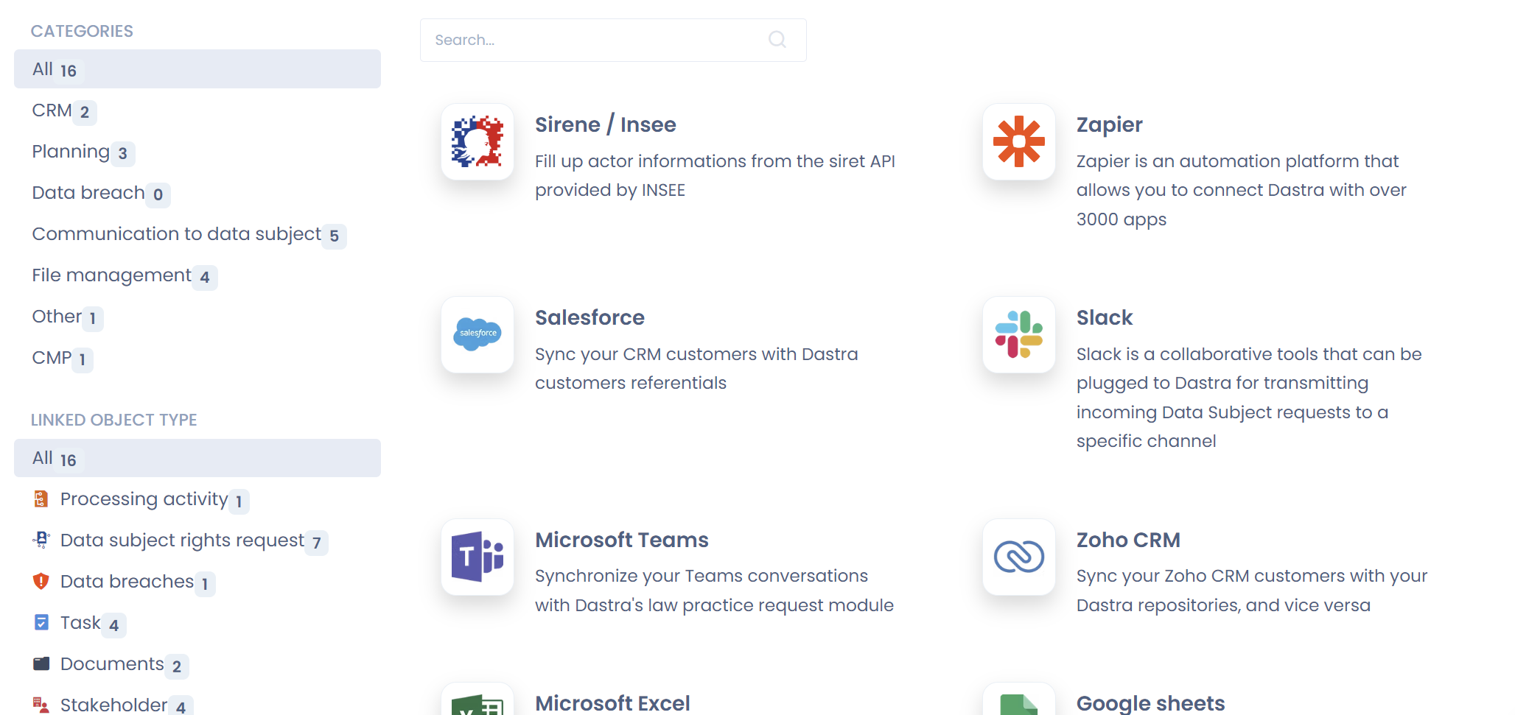Select the Salesforce integration icon
1515x715 pixels.
(477, 335)
